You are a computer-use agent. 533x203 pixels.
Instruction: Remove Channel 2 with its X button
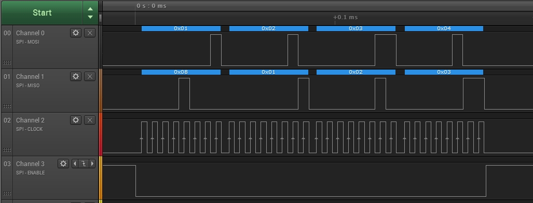90,120
